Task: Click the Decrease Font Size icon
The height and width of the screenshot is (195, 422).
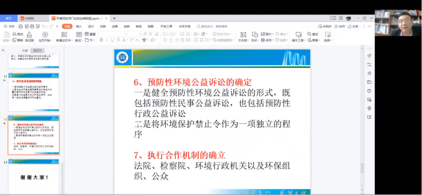Action: pyautogui.click(x=151, y=34)
